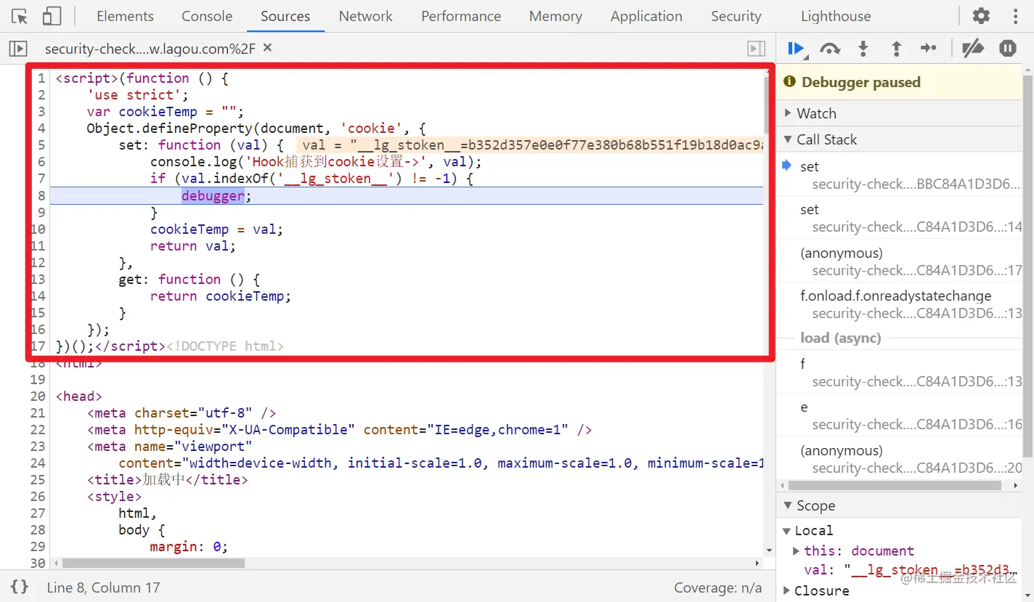Viewport: 1034px width, 602px height.
Task: Open the Memory tab
Action: 555,16
